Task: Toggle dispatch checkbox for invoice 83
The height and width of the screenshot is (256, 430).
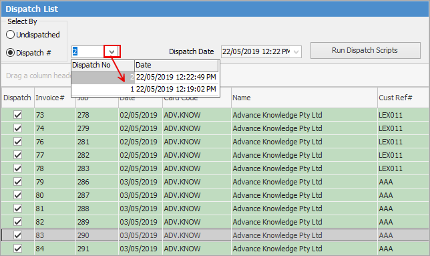Action: tap(17, 235)
